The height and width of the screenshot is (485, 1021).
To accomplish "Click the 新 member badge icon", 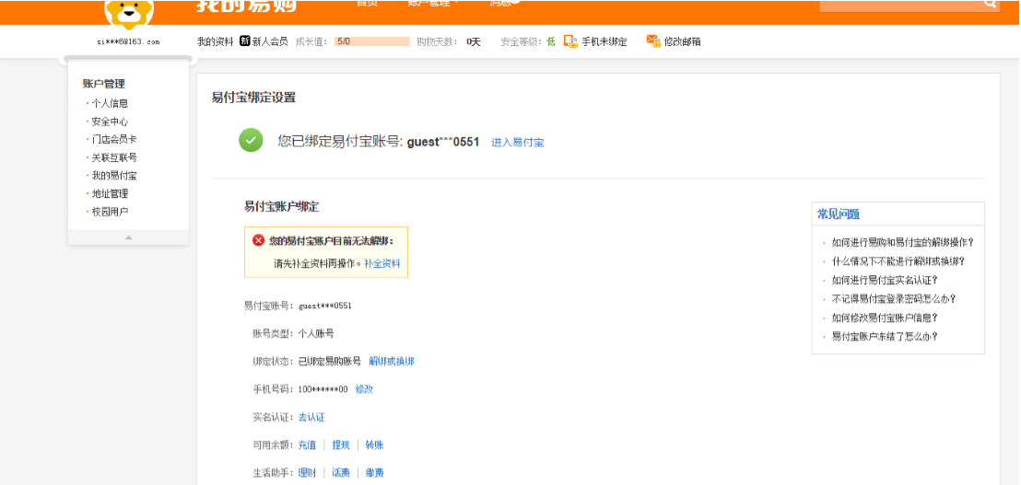I will [x=245, y=41].
